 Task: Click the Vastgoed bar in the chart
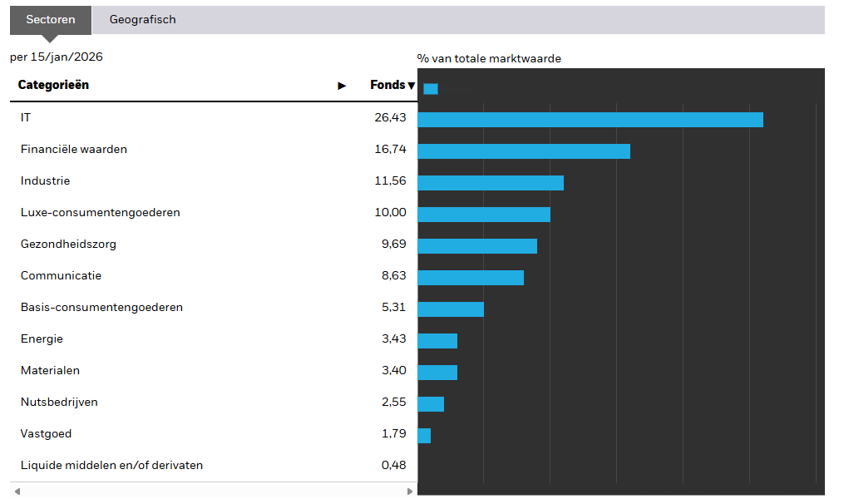424,436
